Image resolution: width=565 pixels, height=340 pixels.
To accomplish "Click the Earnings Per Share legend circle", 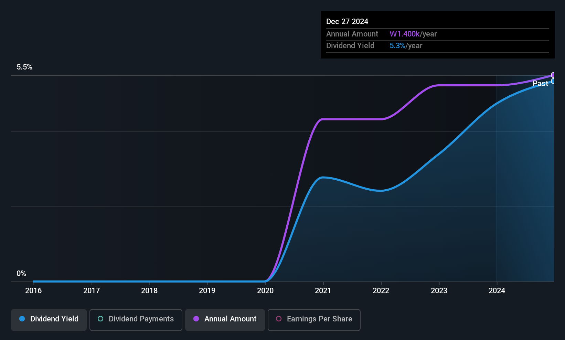I will [279, 319].
